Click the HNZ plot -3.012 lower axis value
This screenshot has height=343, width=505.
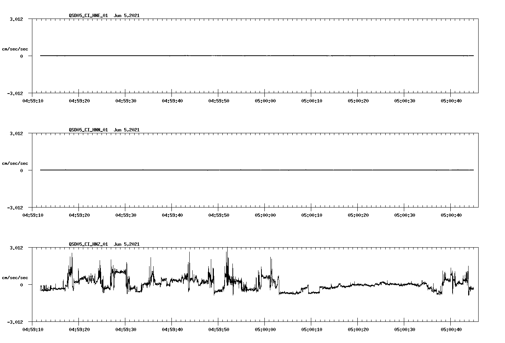[x=15, y=322]
